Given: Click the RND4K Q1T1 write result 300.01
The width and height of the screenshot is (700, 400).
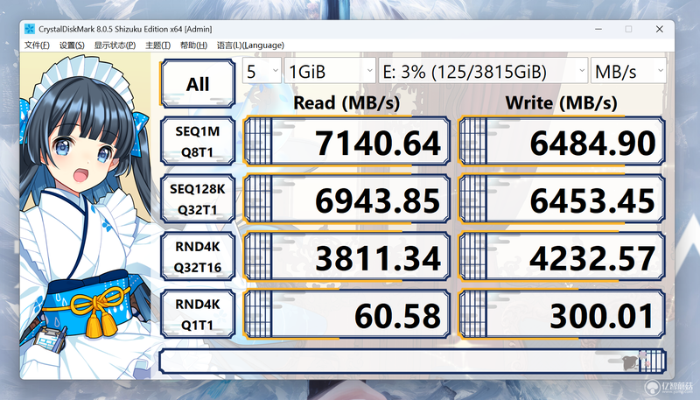Looking at the screenshot, I should point(562,314).
